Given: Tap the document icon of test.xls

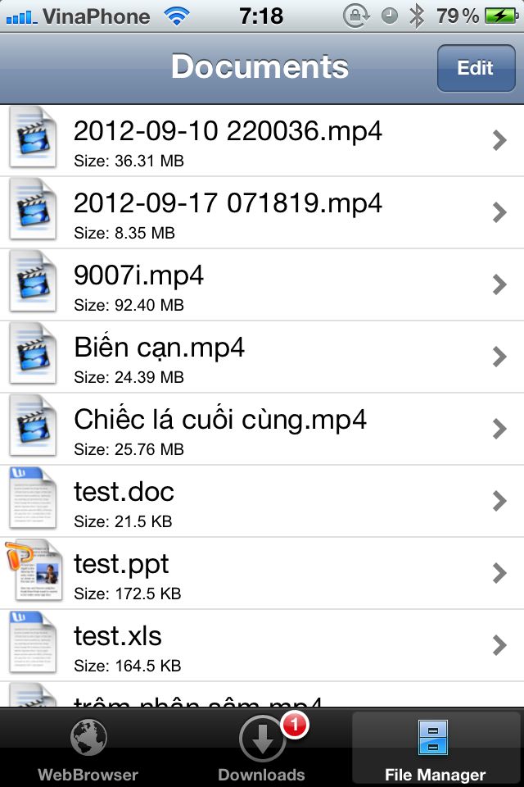Looking at the screenshot, I should pos(33,643).
